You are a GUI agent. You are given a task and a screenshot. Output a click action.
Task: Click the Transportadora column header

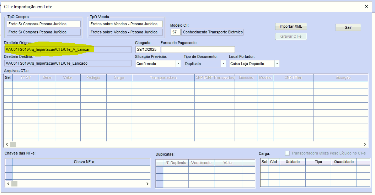point(163,77)
